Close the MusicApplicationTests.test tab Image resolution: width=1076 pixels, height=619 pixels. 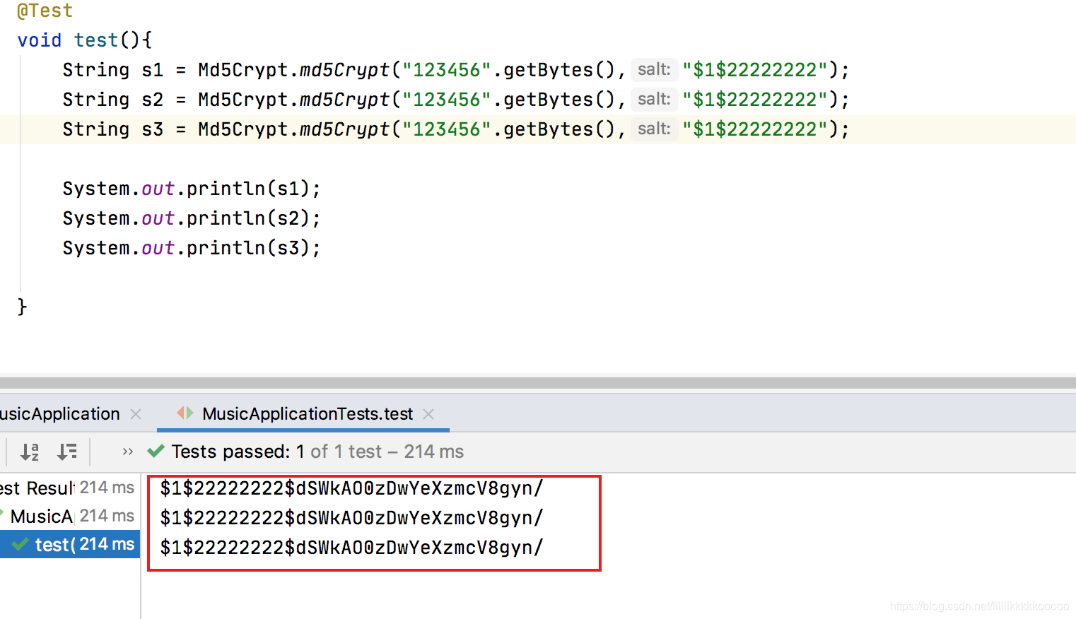pos(428,414)
